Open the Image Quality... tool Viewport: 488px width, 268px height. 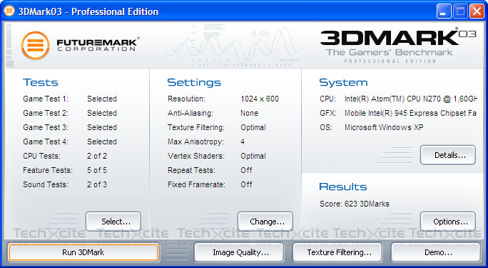coord(239,252)
